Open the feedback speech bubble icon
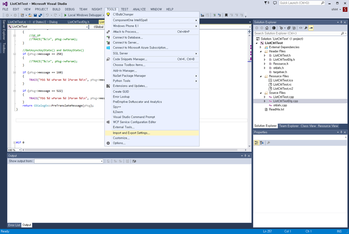349x234 pixels. [x=275, y=3]
